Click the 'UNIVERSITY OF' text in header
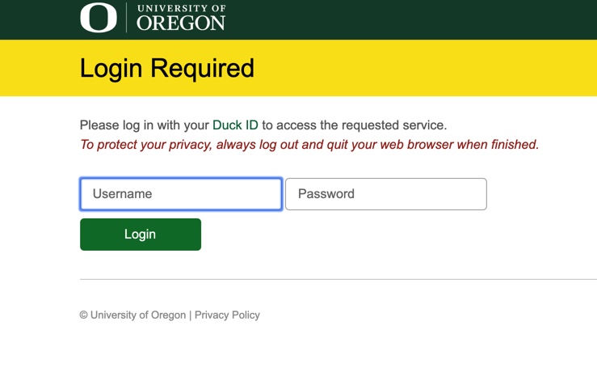 pos(182,8)
